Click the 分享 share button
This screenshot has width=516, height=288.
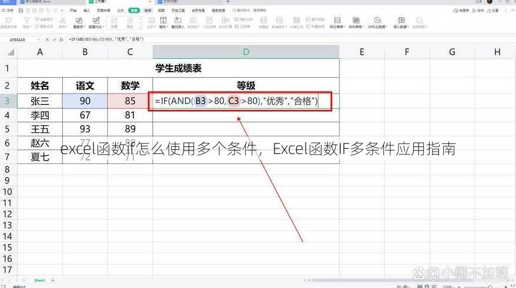click(492, 11)
